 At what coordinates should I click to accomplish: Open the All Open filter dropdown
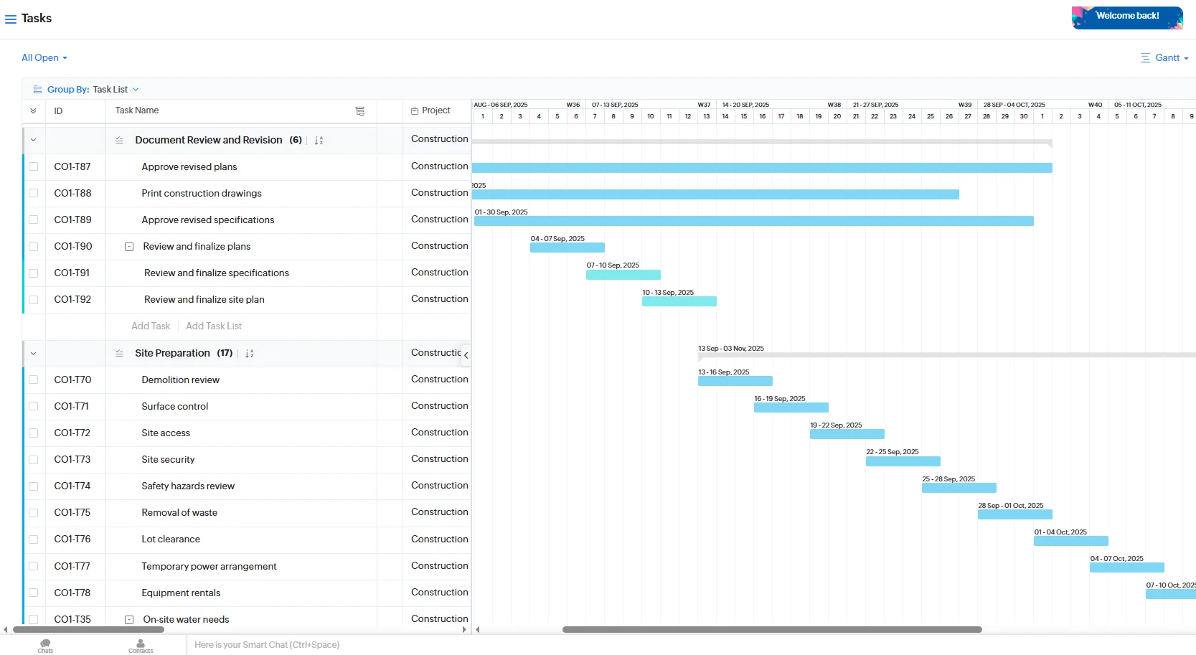point(44,57)
